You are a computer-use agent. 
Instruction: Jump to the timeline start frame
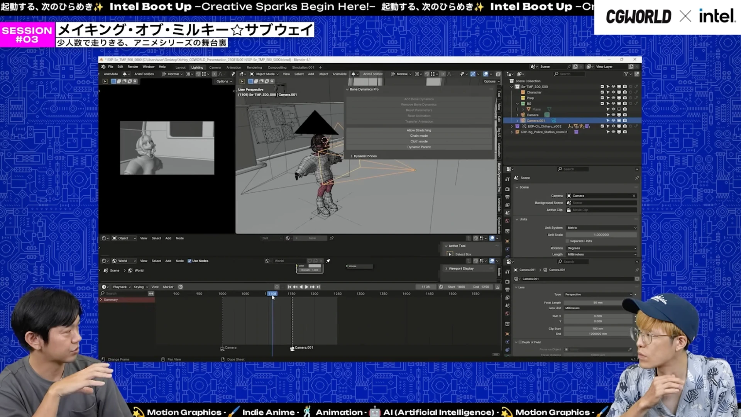(x=289, y=287)
